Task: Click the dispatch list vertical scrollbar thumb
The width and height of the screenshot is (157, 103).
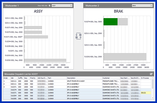Action: [x=152, y=84]
